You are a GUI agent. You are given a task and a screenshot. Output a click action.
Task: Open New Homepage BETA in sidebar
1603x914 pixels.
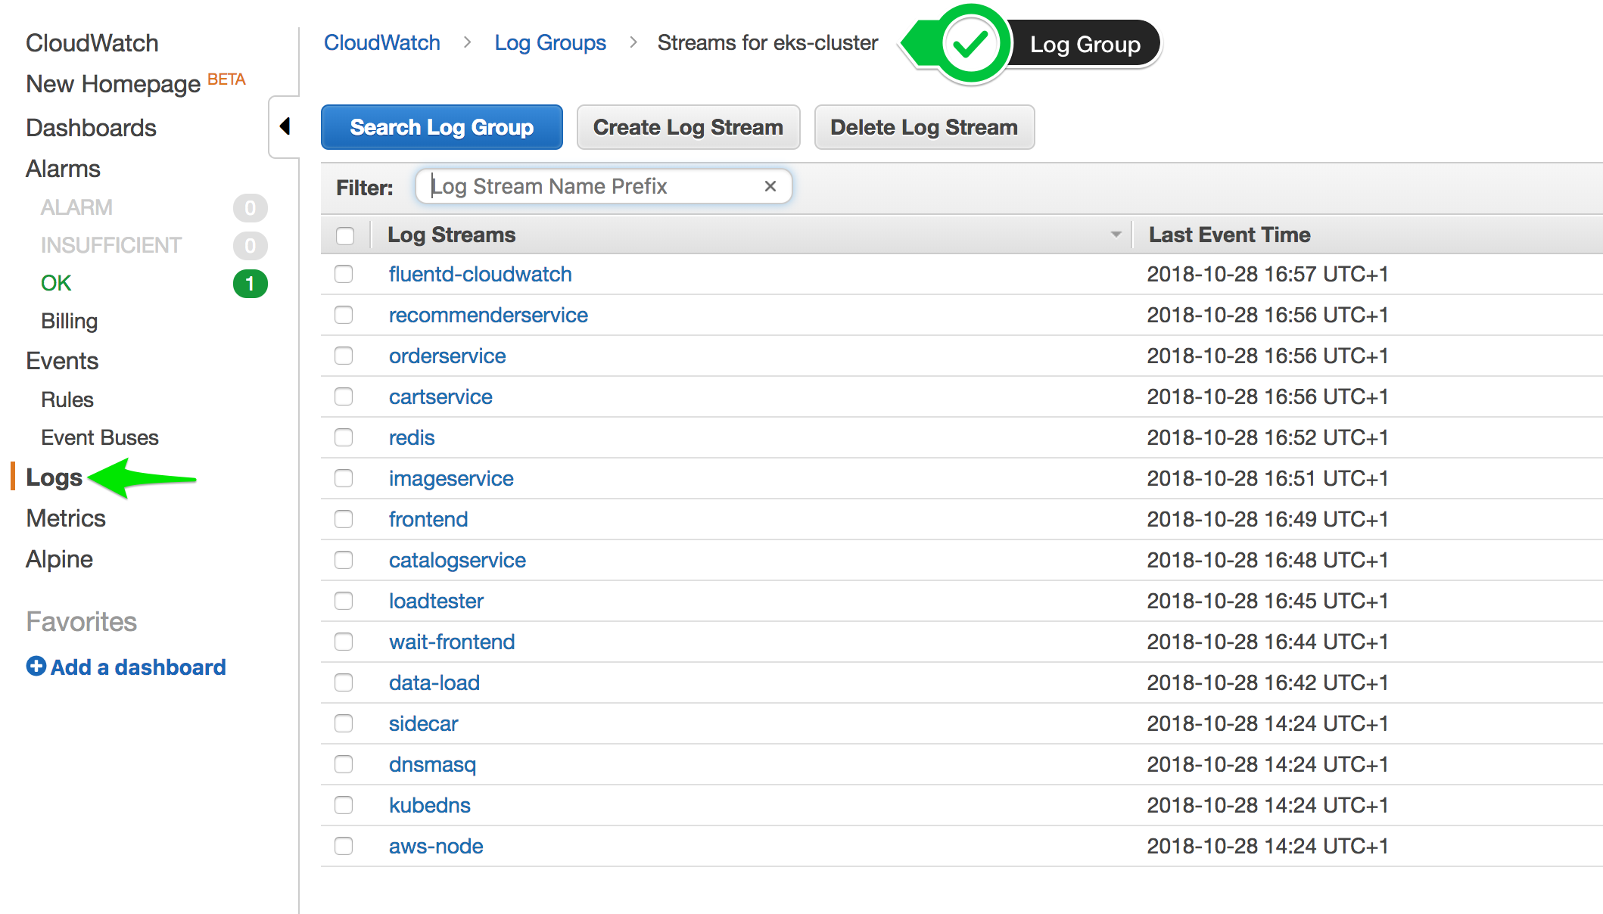pyautogui.click(x=135, y=83)
